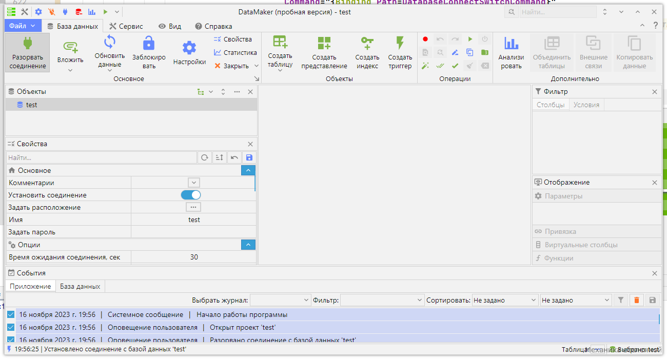This screenshot has width=667, height=359.
Task: Click the Файл menu button
Action: (x=23, y=26)
